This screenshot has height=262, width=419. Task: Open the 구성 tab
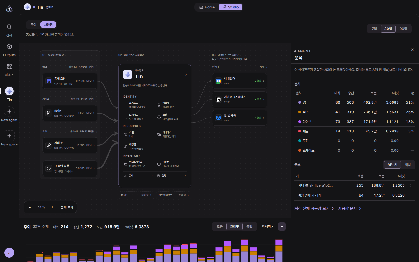click(x=34, y=25)
